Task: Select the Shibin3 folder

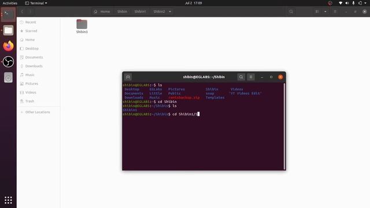Action: pyautogui.click(x=82, y=26)
